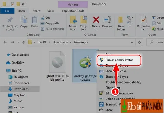Click Paste shortcut in the ribbon
Image resolution: width=164 pixels, height=113 pixels.
pyautogui.click(x=52, y=29)
